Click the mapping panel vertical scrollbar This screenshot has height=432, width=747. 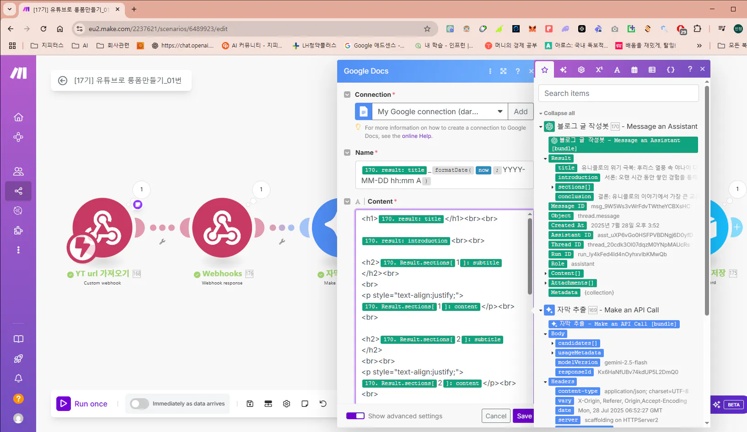click(x=707, y=201)
